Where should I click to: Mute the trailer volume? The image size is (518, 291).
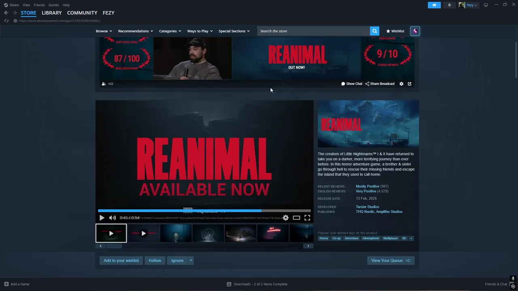tap(112, 218)
